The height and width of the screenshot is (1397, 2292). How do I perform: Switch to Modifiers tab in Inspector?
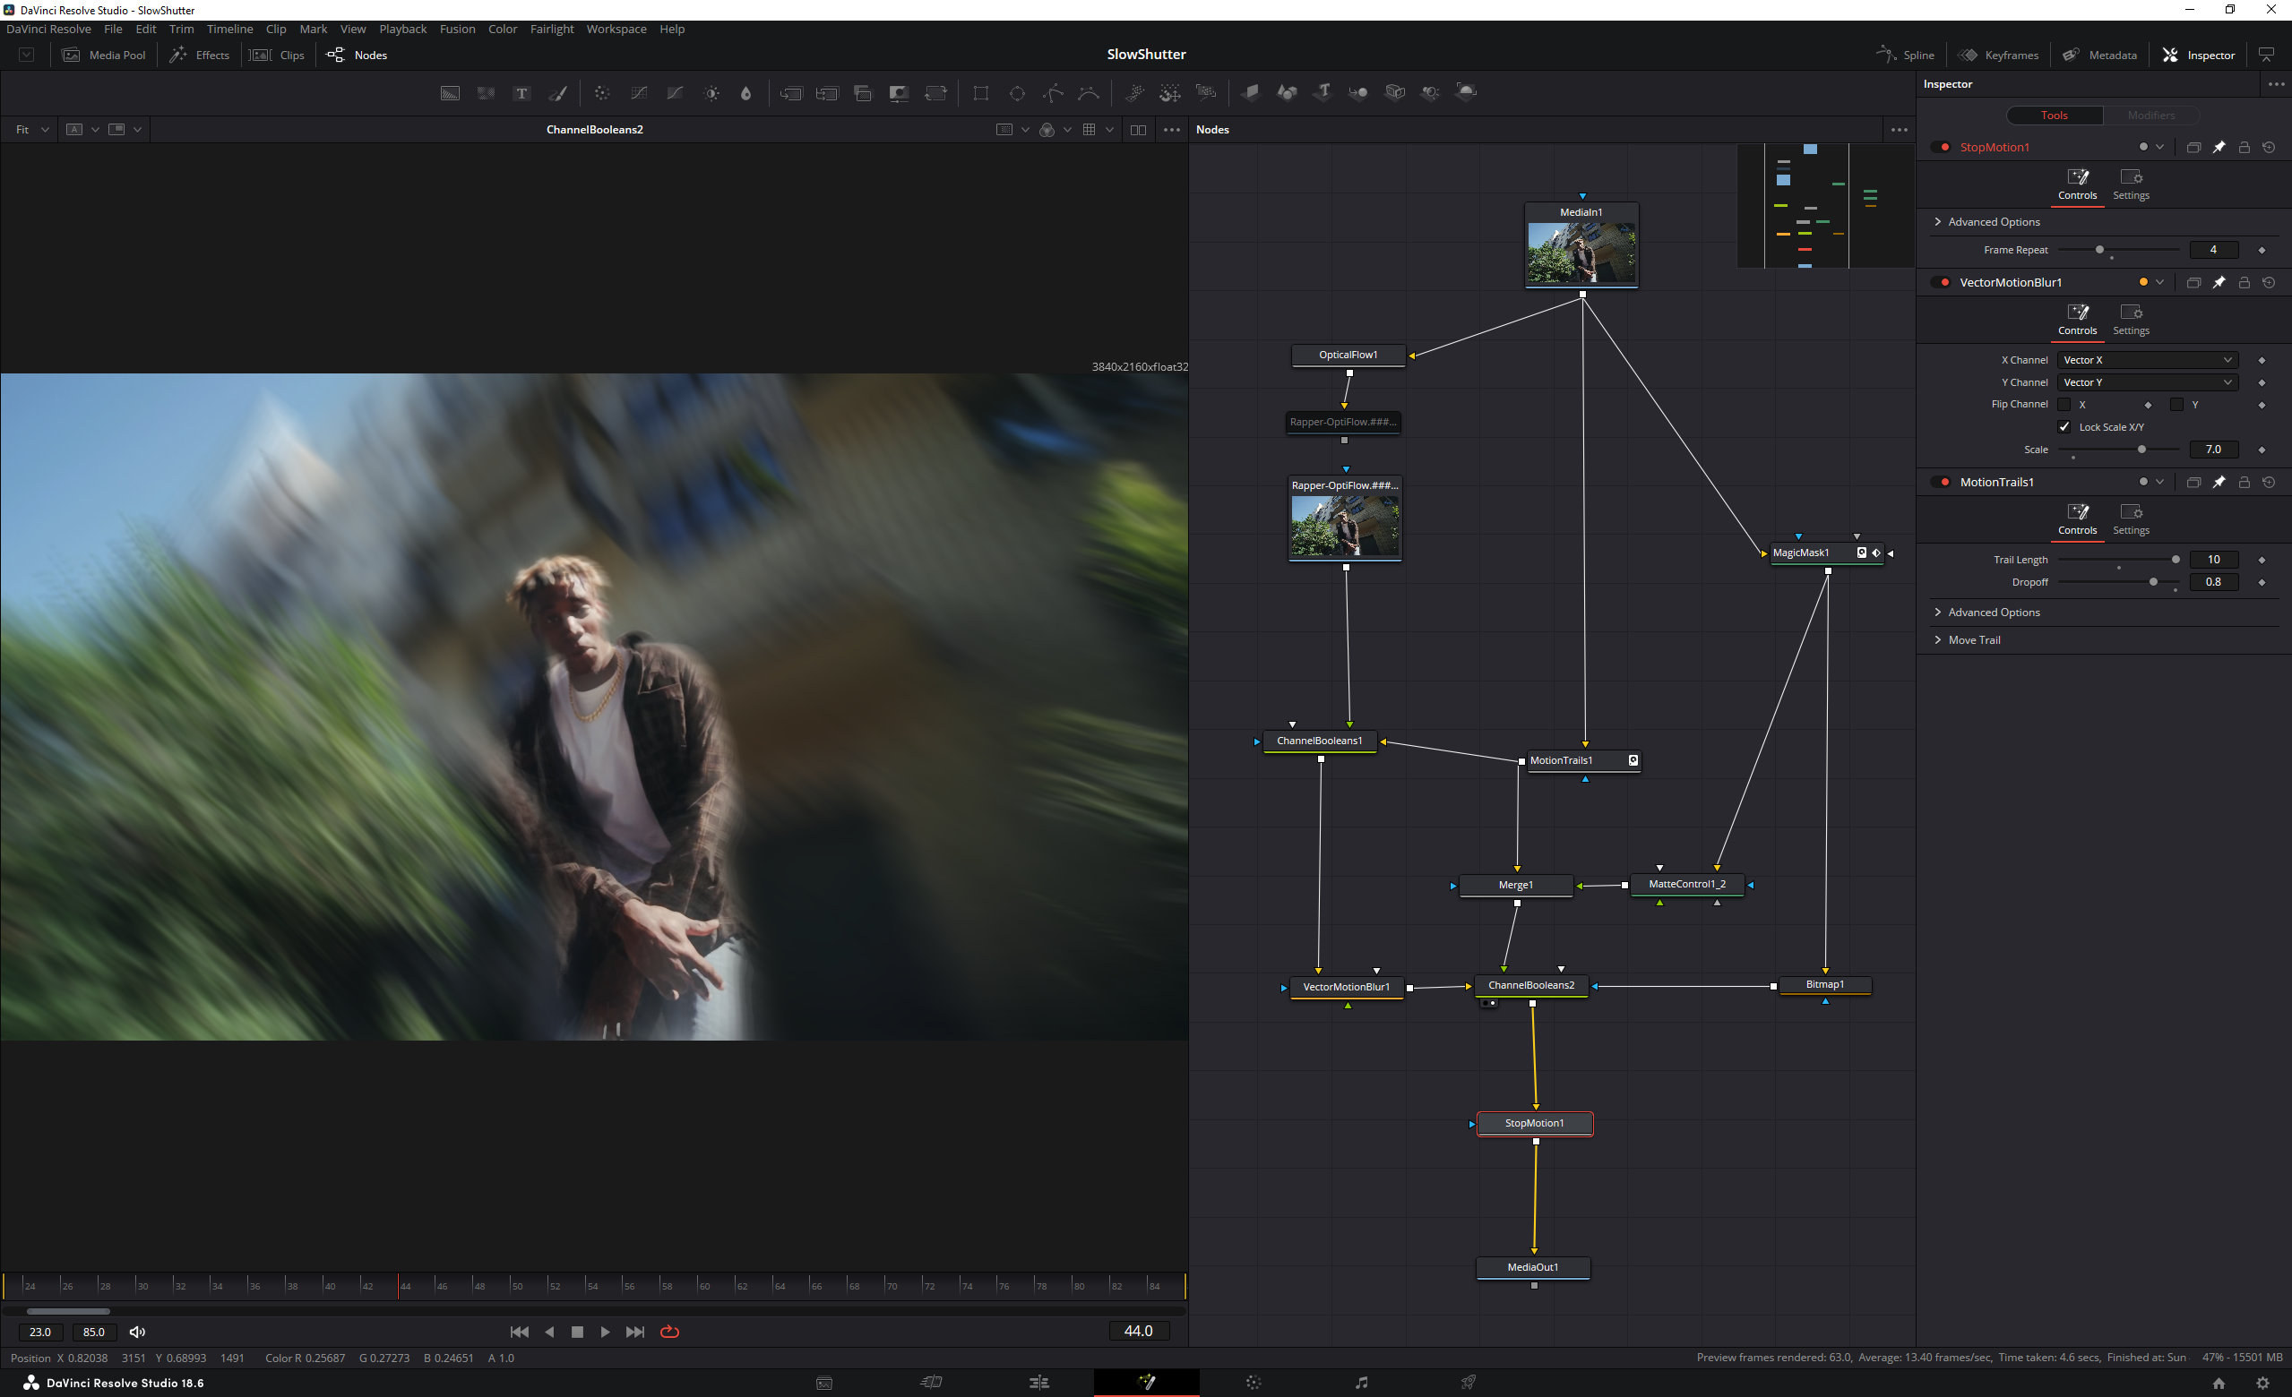point(2150,116)
